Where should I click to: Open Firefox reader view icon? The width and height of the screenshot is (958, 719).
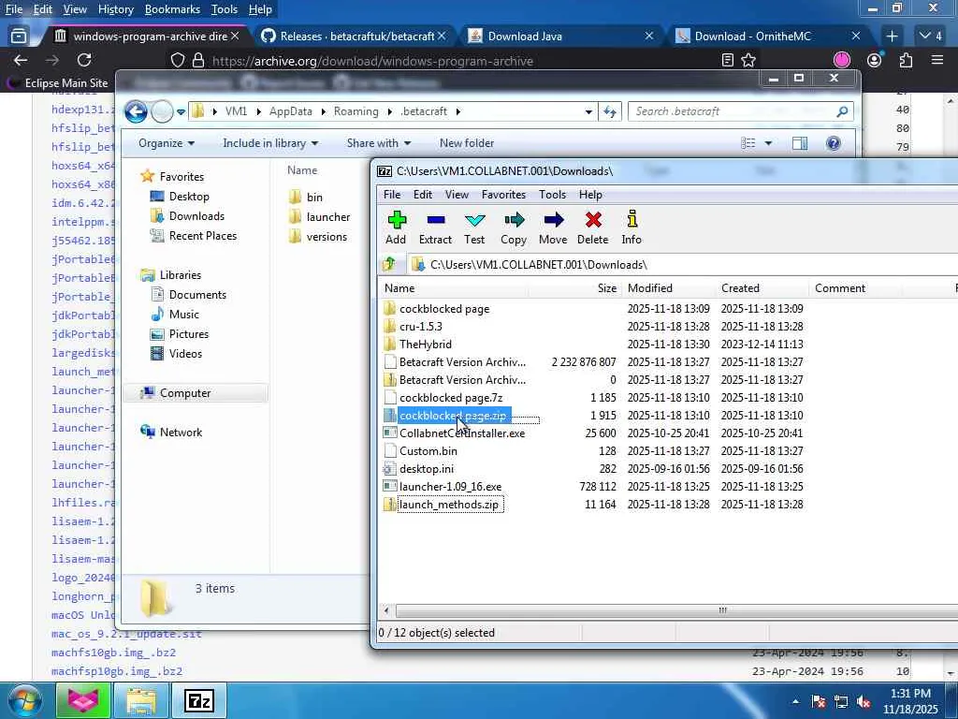(728, 60)
